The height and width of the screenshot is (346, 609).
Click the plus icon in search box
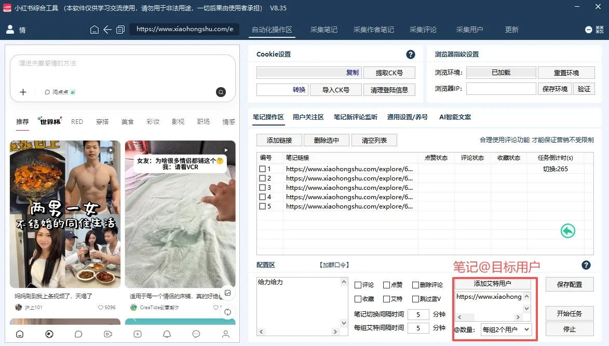click(23, 92)
